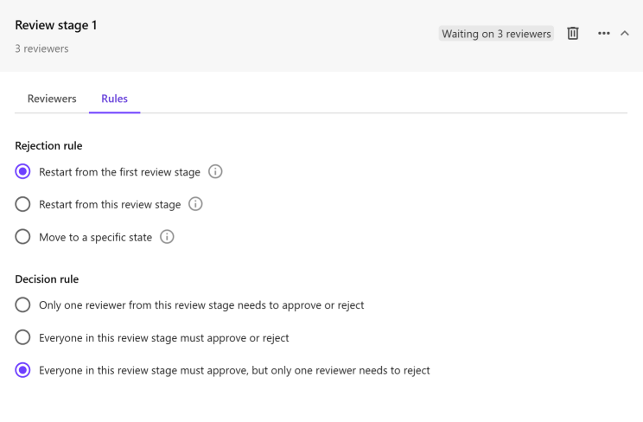Choose Restart from this review stage radio
The height and width of the screenshot is (422, 643).
(22, 204)
